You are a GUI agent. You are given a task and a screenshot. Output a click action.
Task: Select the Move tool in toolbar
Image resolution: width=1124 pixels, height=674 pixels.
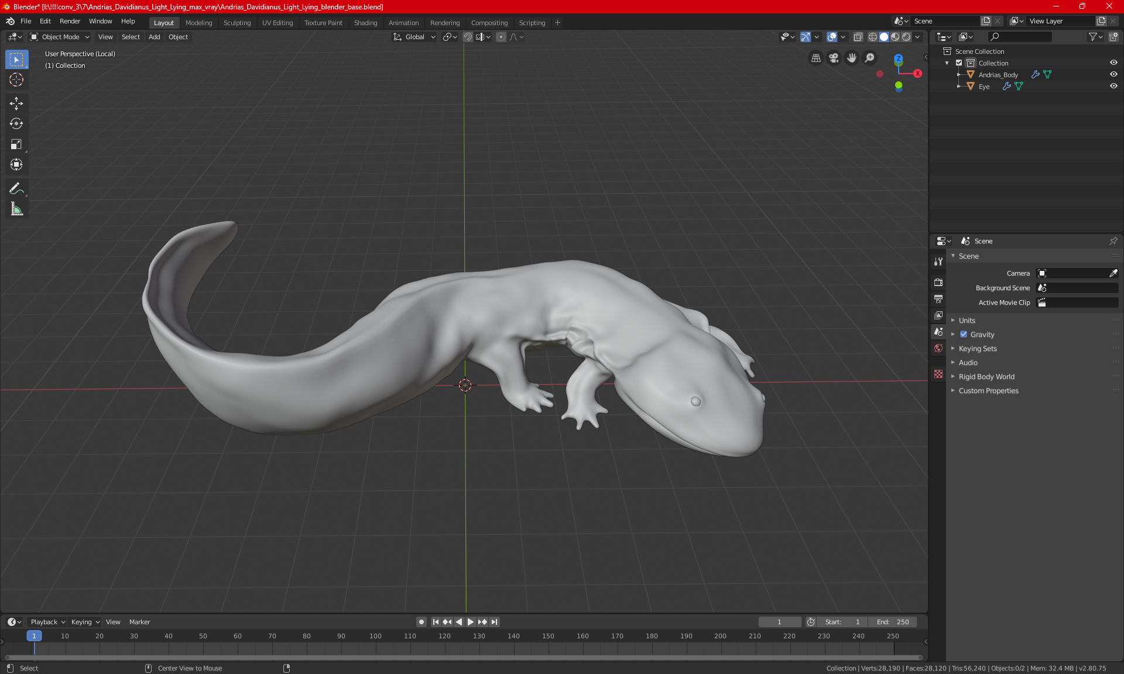16,104
